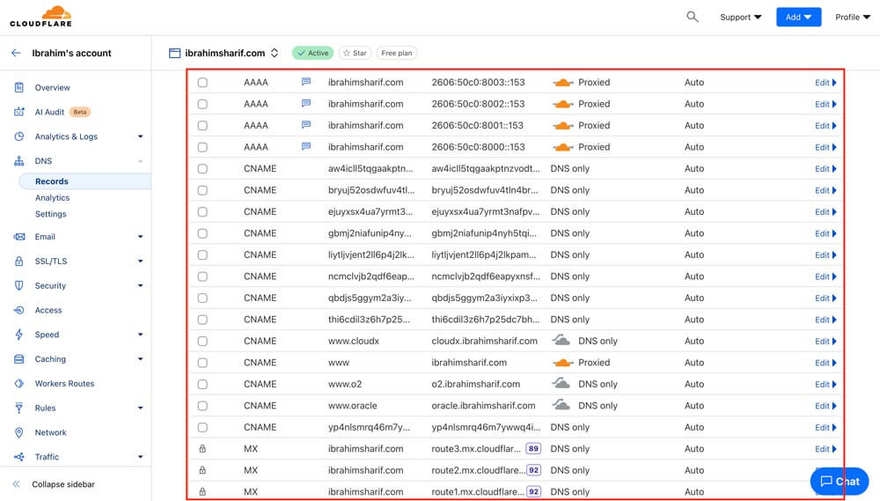Click the Overview clipboard icon
This screenshot has width=880, height=501.
(x=19, y=88)
